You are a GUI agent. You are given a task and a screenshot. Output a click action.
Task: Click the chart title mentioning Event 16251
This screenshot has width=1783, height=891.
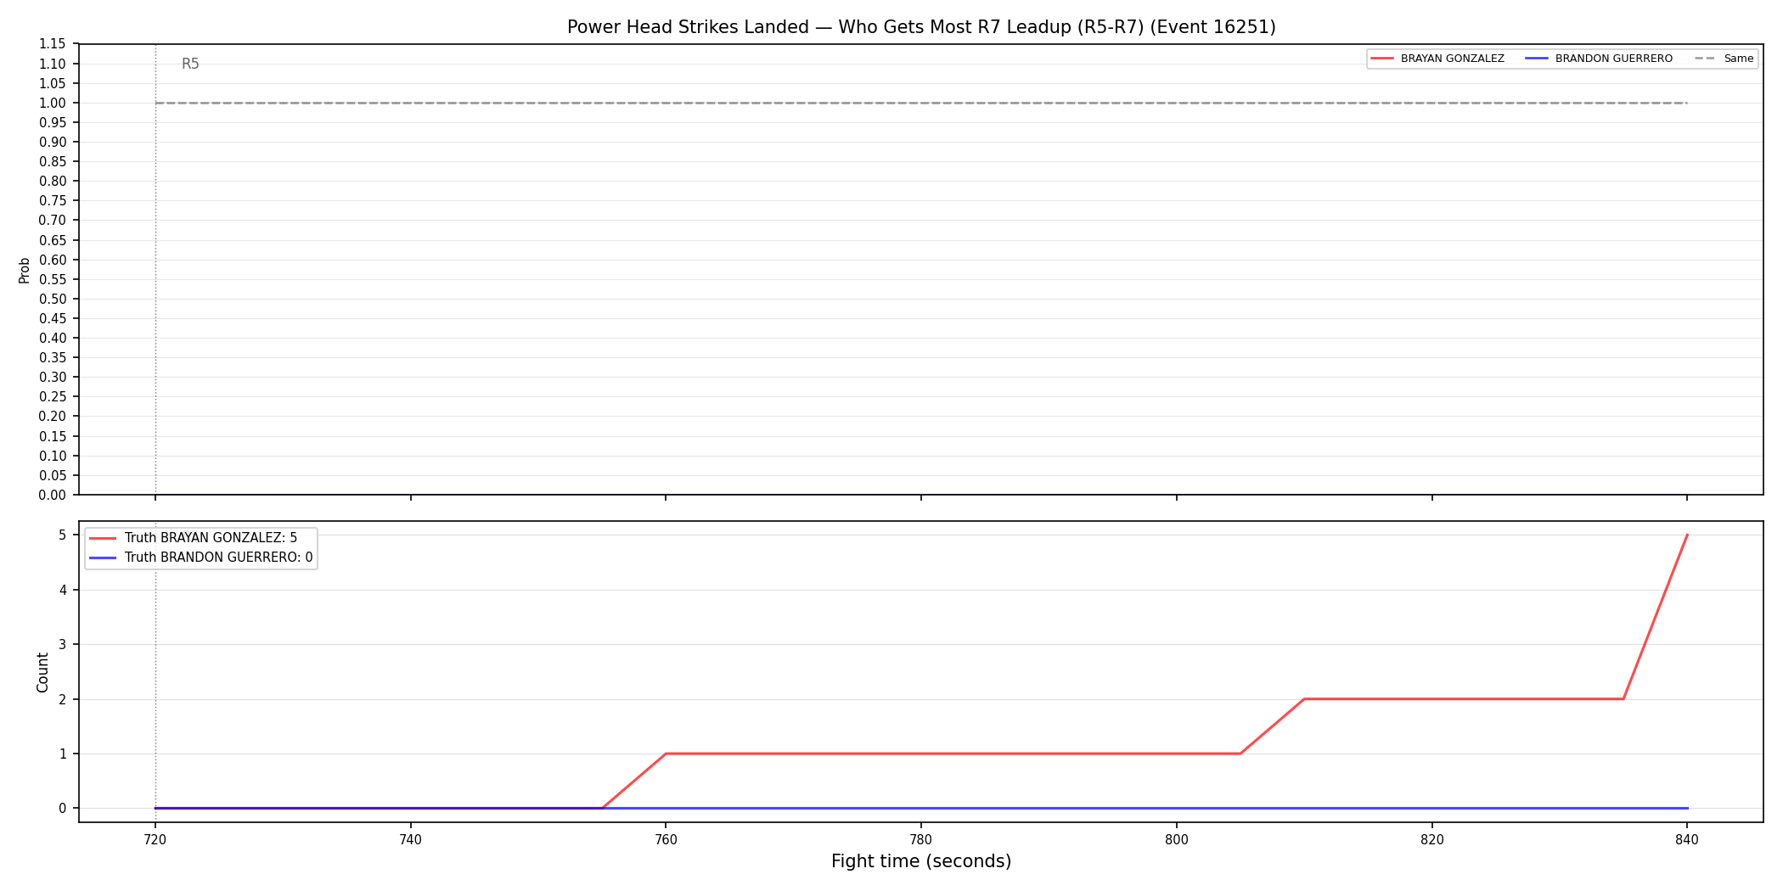click(921, 27)
